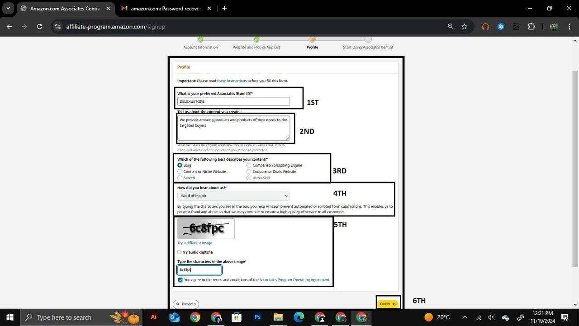Click the address bar URL
579x326 pixels.
click(115, 27)
